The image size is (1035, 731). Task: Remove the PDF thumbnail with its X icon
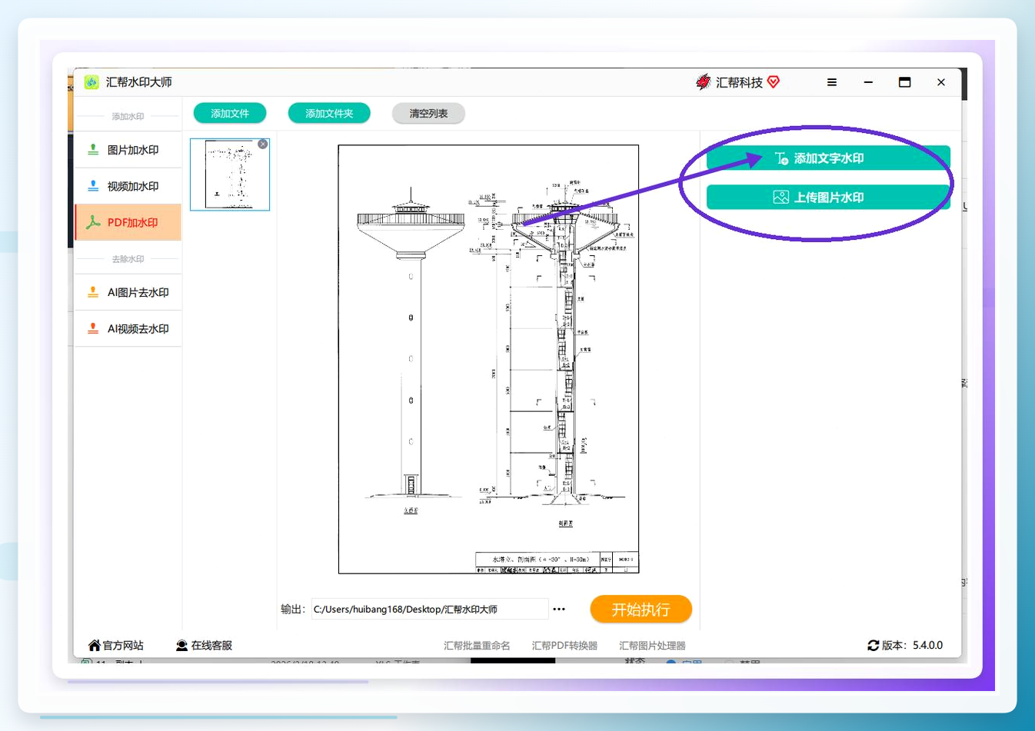click(263, 145)
